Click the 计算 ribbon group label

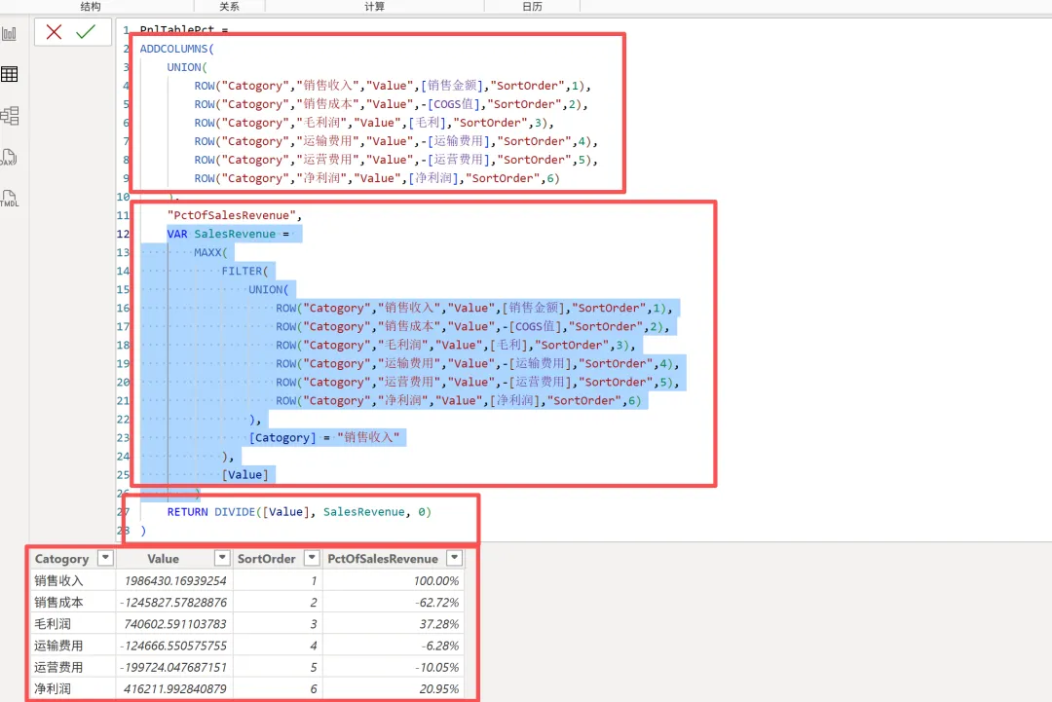pyautogui.click(x=374, y=6)
